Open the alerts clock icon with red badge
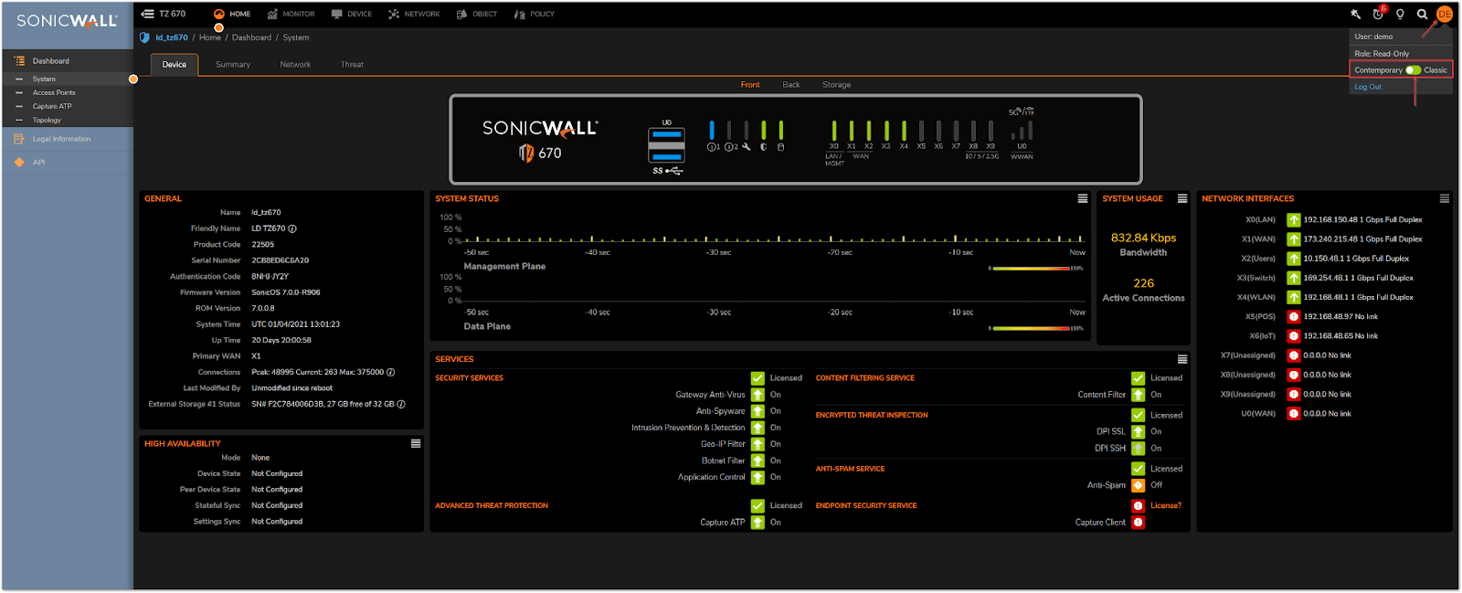Viewport: 1462px width, 593px height. (1378, 14)
